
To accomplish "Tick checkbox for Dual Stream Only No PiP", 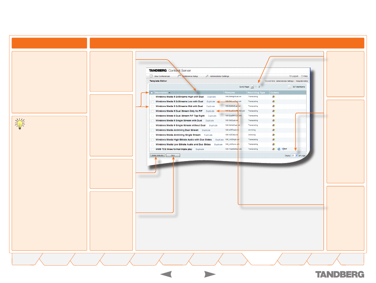I will pos(153,111).
